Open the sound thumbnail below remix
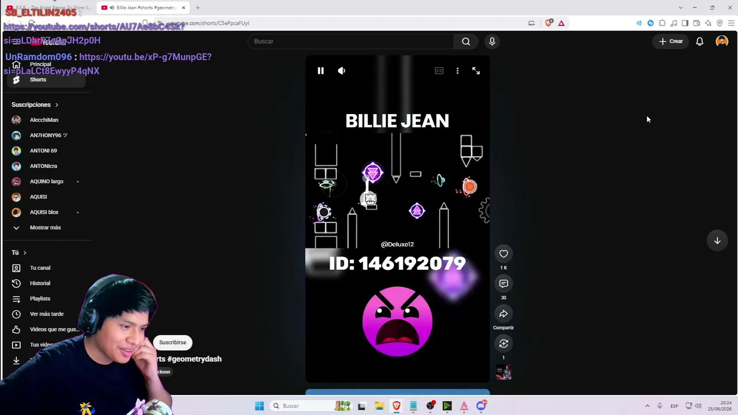738x415 pixels. 503,372
